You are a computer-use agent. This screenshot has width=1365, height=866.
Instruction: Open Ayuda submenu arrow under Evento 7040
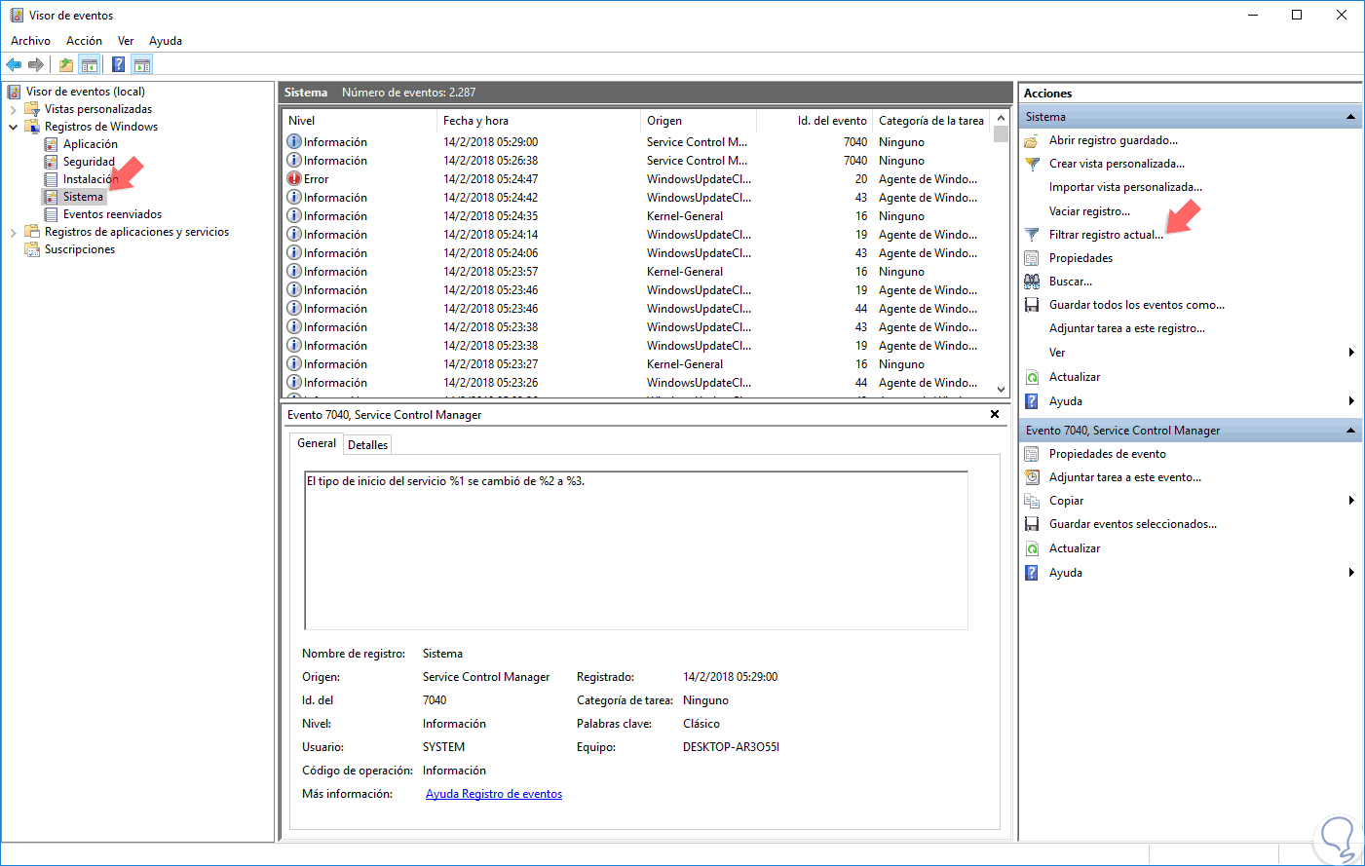(1351, 573)
